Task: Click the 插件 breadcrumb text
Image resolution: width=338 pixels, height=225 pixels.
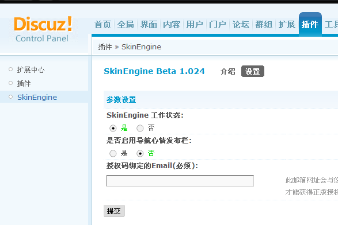Action: (105, 46)
